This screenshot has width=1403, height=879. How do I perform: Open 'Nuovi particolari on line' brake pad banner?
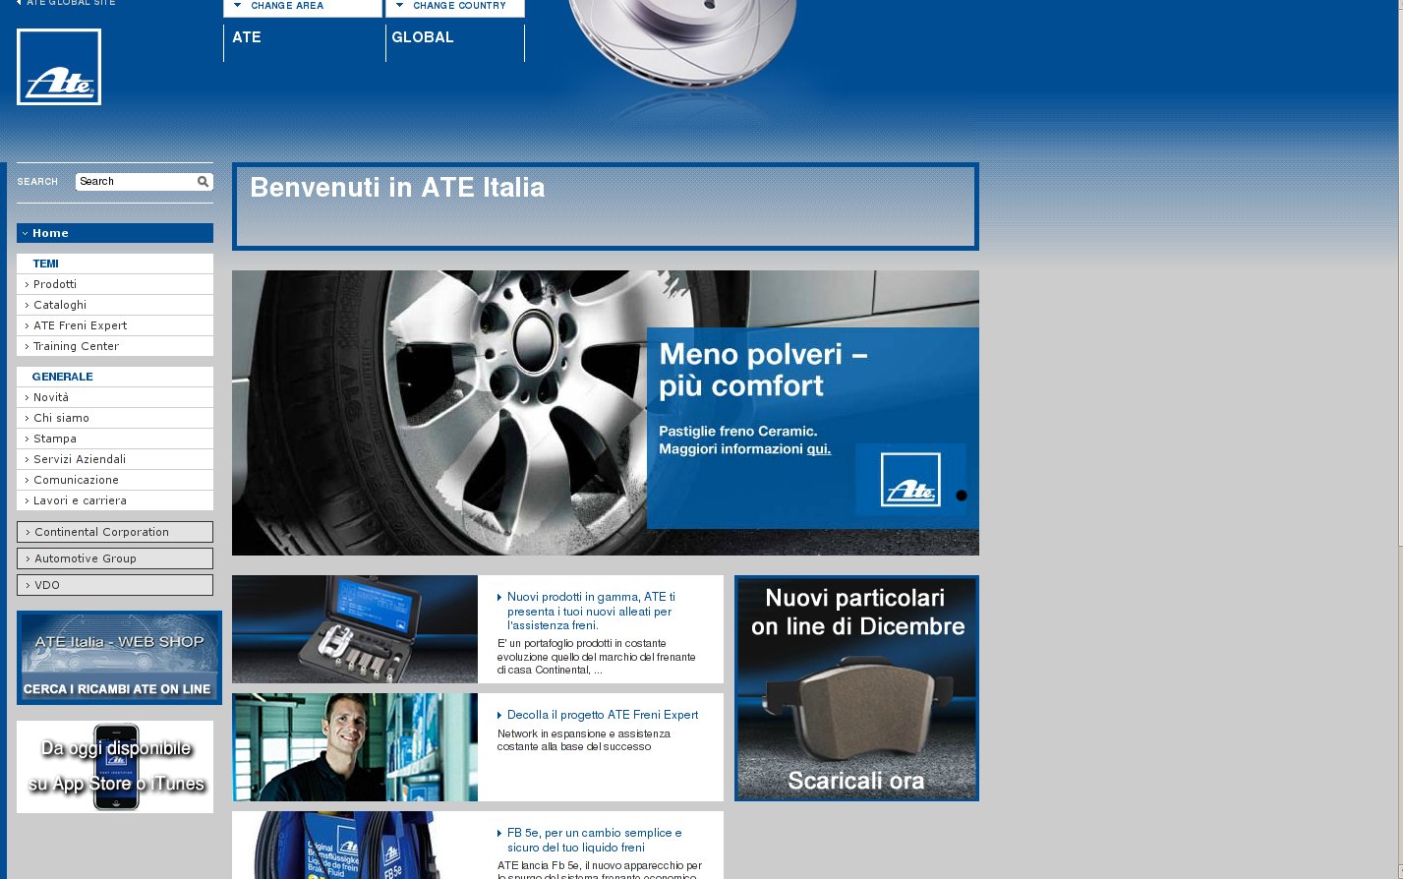pos(856,688)
